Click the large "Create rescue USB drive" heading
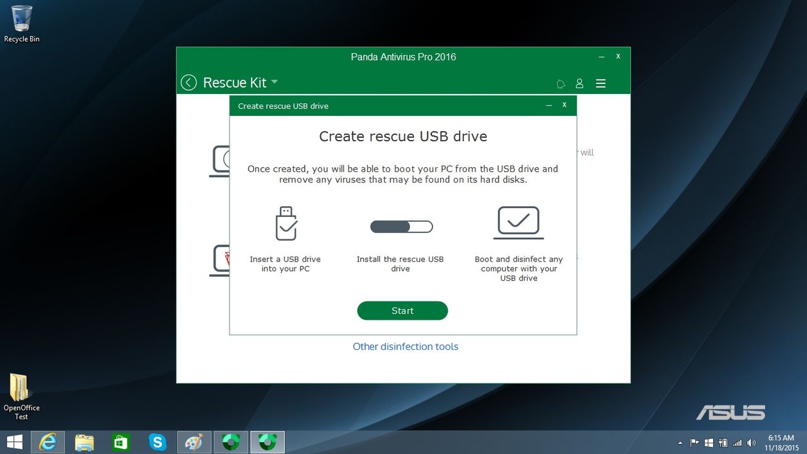The height and width of the screenshot is (454, 807). 403,136
